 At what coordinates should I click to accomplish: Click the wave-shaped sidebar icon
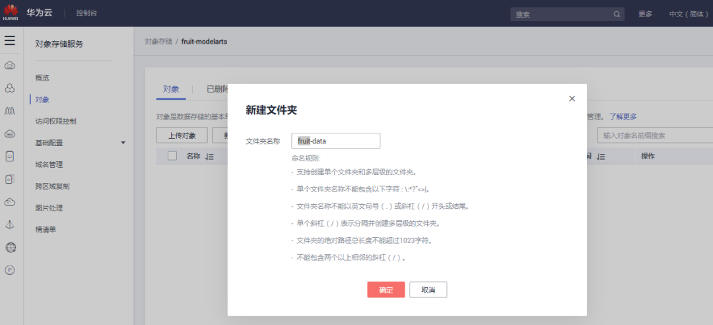(10, 111)
